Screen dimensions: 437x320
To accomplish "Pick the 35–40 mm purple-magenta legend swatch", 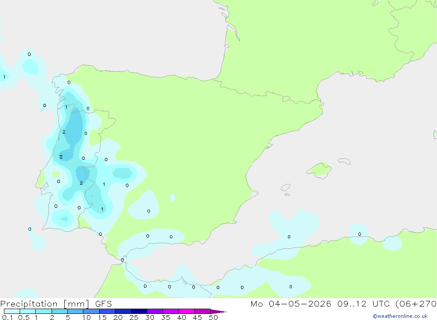I will coord(171,311).
